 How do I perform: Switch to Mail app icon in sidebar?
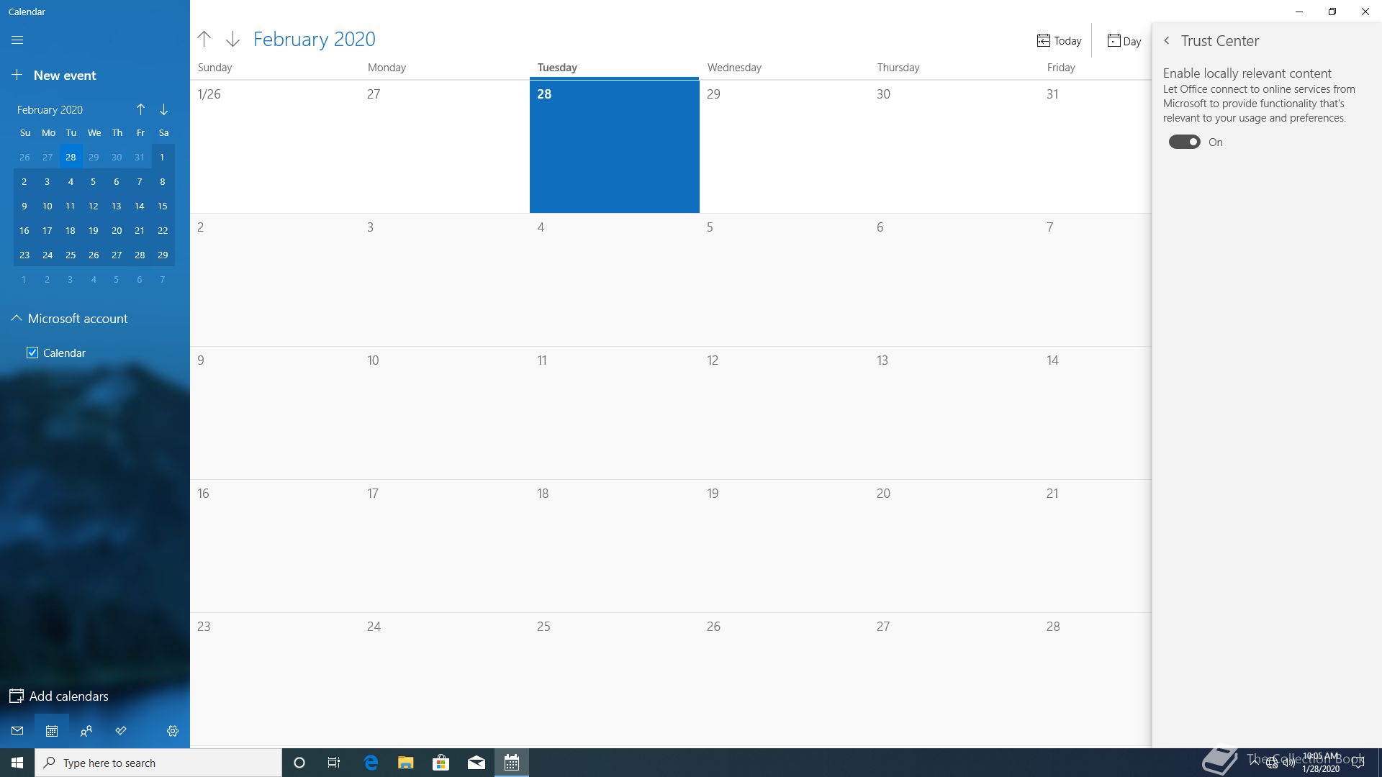pos(17,731)
